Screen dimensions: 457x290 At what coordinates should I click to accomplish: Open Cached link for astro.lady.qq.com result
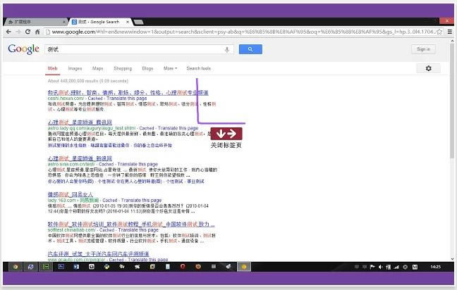coord(147,128)
